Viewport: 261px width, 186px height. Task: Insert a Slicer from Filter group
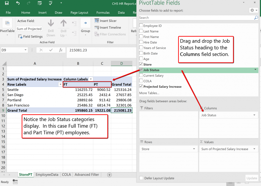pyautogui.click(x=106, y=21)
